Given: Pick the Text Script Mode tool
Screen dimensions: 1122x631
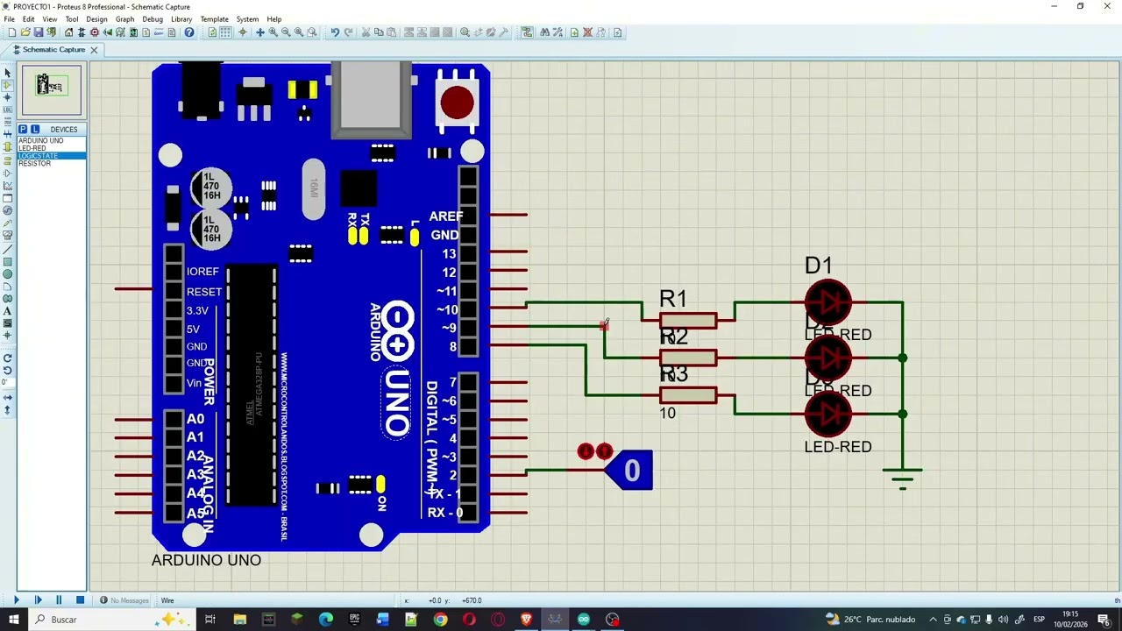Looking at the screenshot, I should (x=7, y=122).
